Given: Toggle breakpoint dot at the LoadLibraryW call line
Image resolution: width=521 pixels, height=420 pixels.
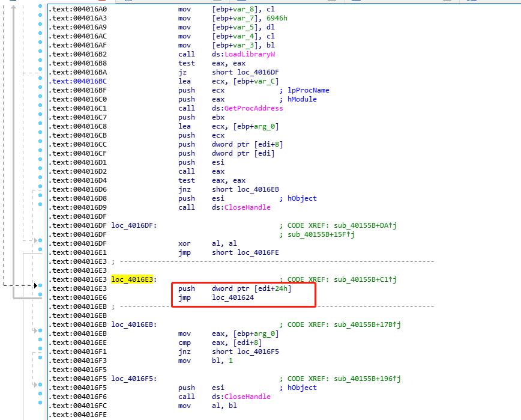Looking at the screenshot, I should (x=40, y=54).
